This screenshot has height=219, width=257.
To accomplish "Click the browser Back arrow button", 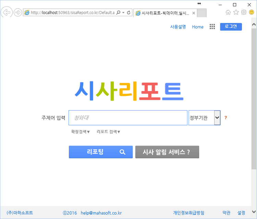I will pos(7,13).
